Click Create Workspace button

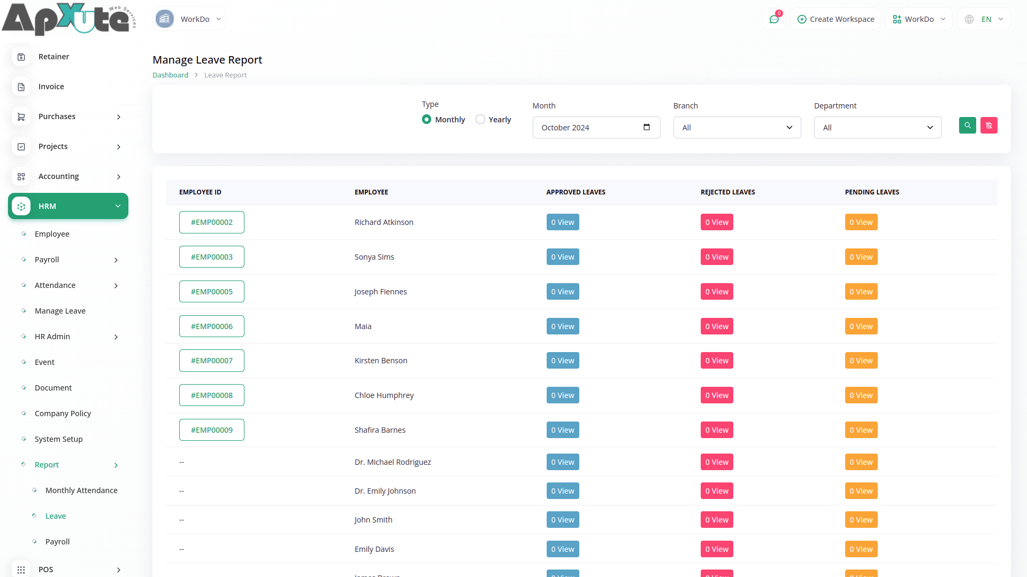point(836,19)
